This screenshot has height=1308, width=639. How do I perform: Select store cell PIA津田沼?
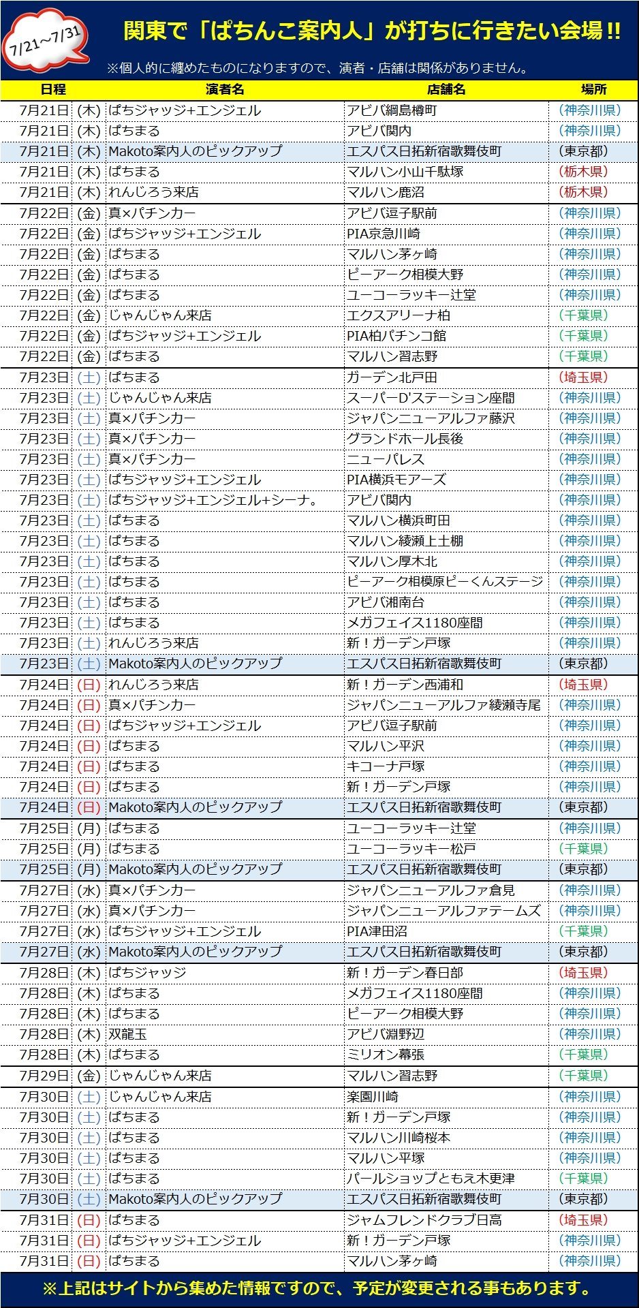click(x=446, y=931)
